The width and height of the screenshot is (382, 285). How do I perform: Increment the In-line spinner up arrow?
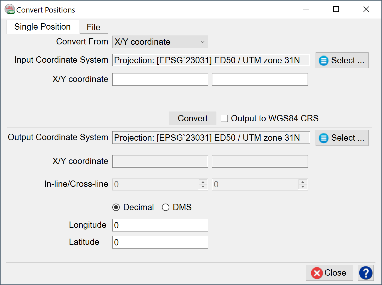[203, 182]
